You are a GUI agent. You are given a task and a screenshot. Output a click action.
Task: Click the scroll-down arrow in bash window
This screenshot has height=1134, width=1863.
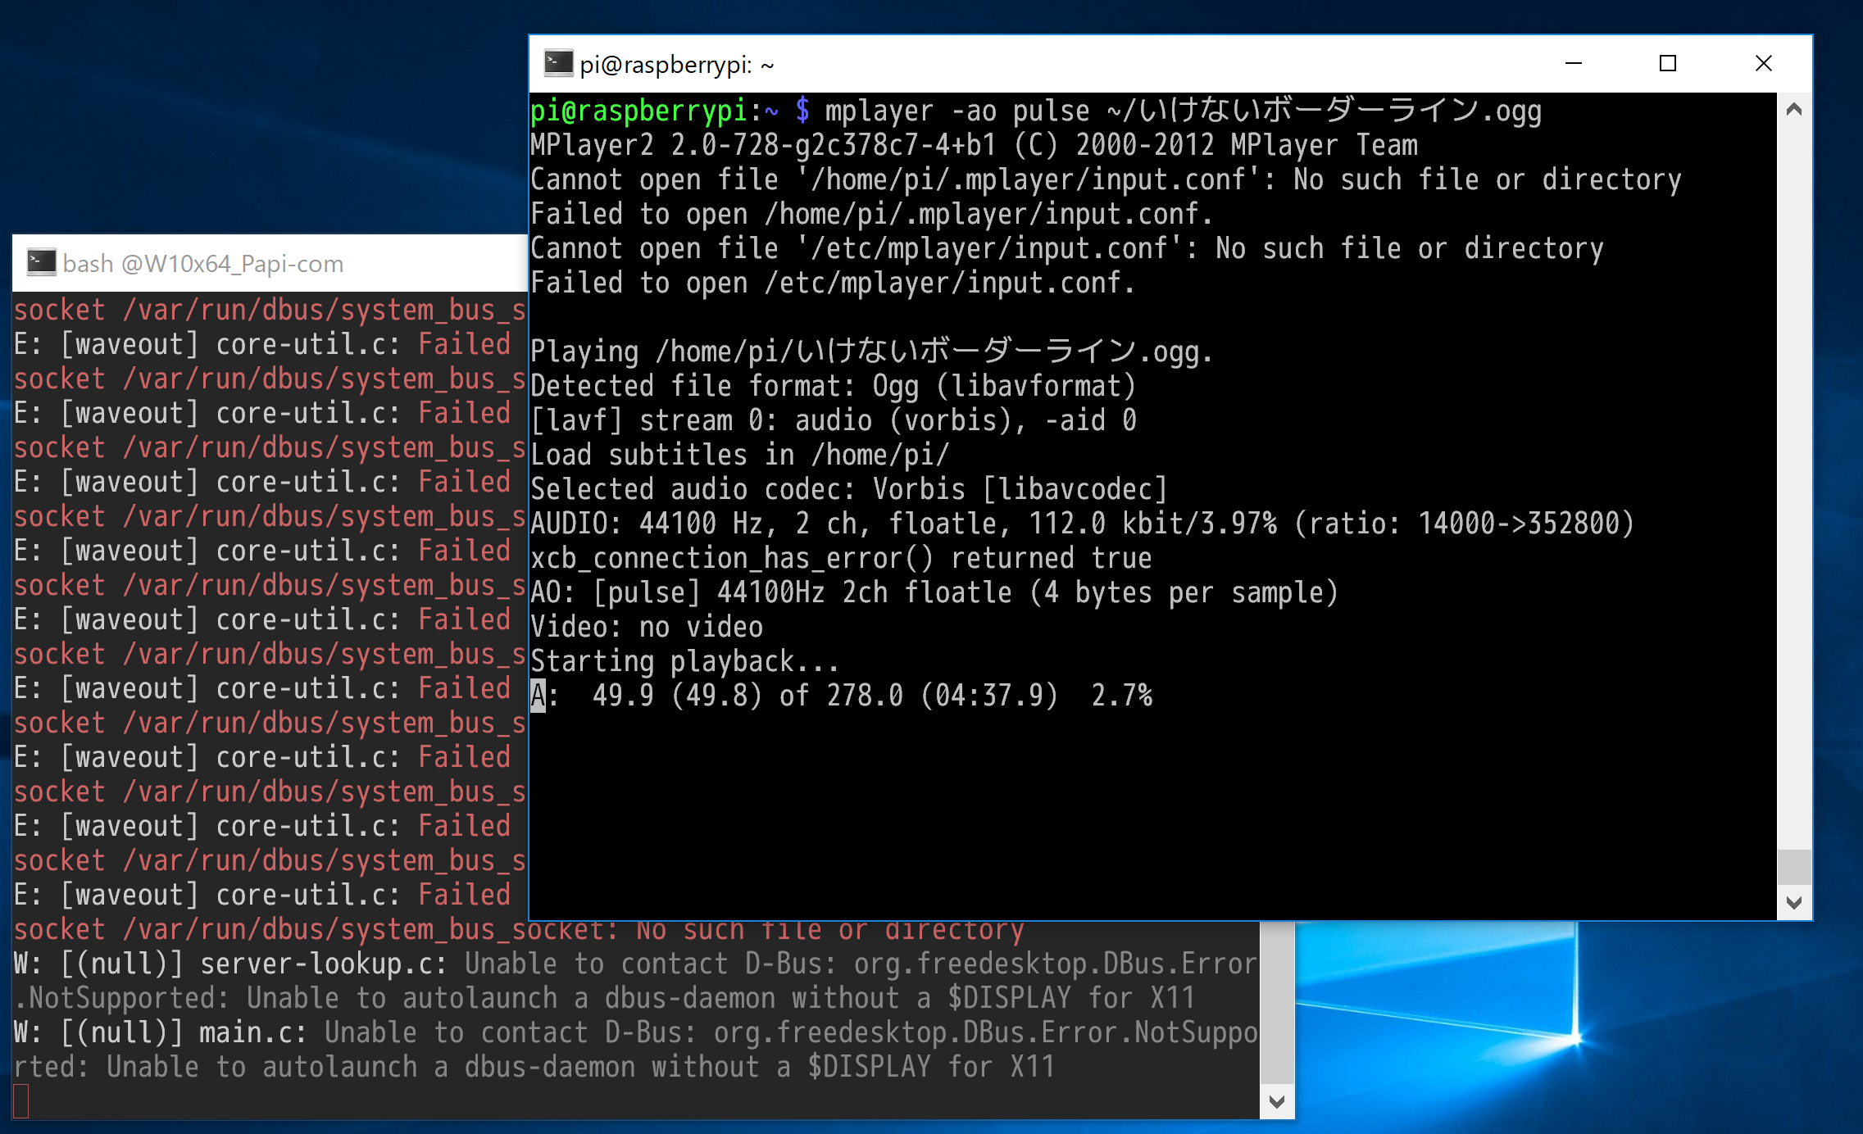click(x=1276, y=1101)
